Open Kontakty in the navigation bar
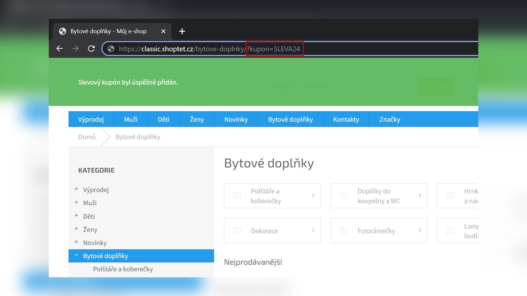The width and height of the screenshot is (527, 296). (x=346, y=119)
